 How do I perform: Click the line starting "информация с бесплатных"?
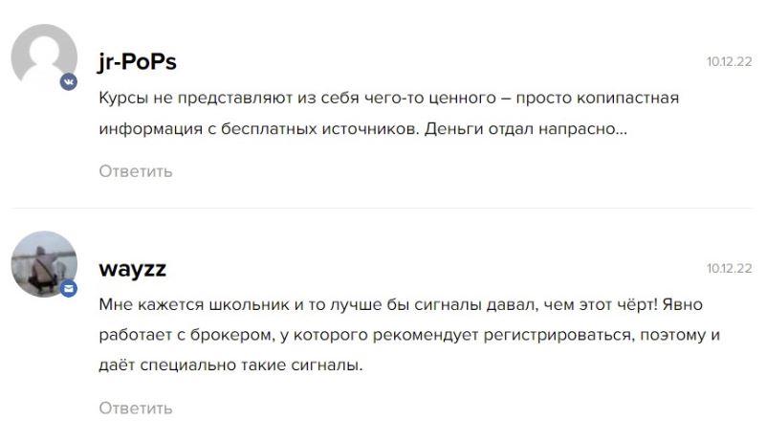[362, 127]
